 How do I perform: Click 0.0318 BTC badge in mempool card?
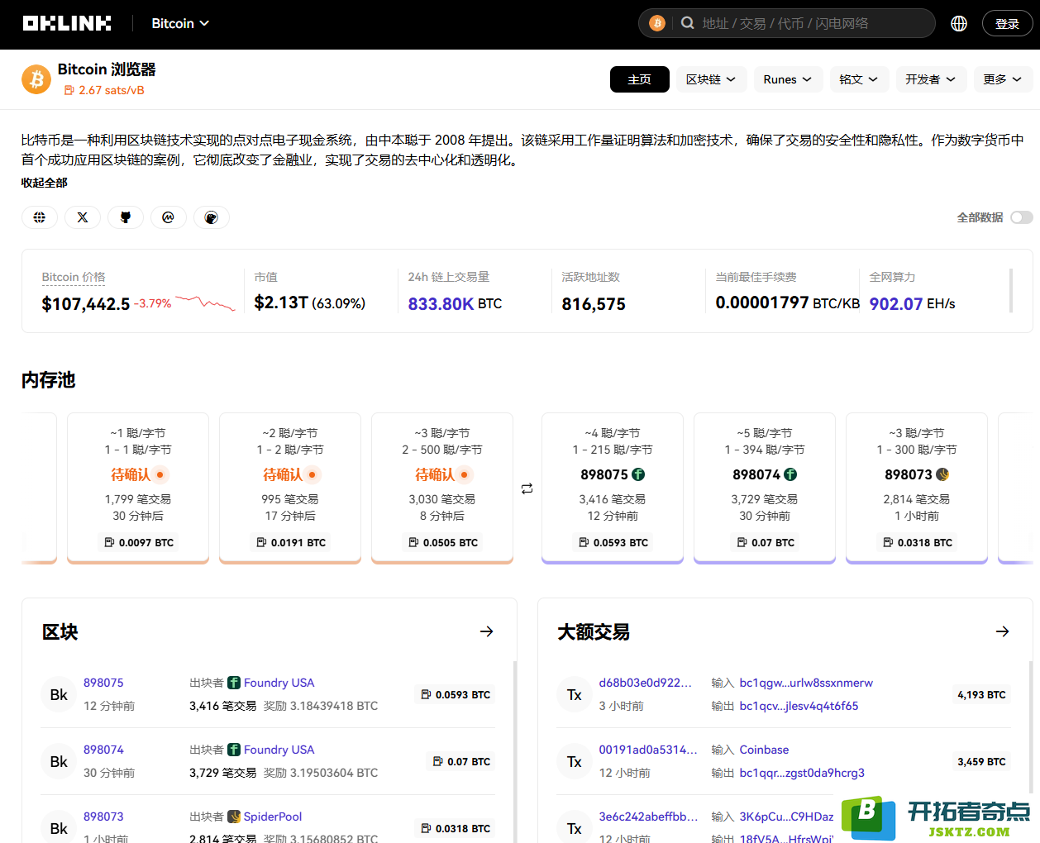[917, 542]
